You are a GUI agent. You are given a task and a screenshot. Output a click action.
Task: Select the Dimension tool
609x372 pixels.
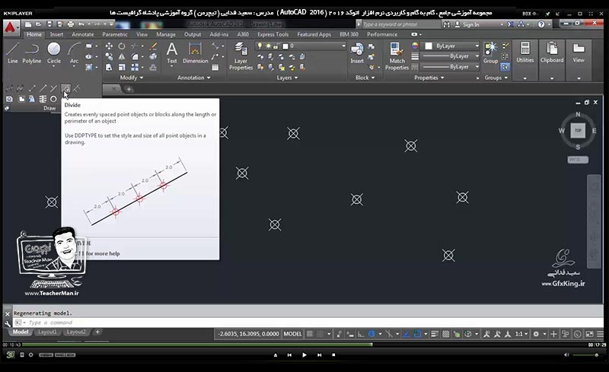click(x=195, y=53)
